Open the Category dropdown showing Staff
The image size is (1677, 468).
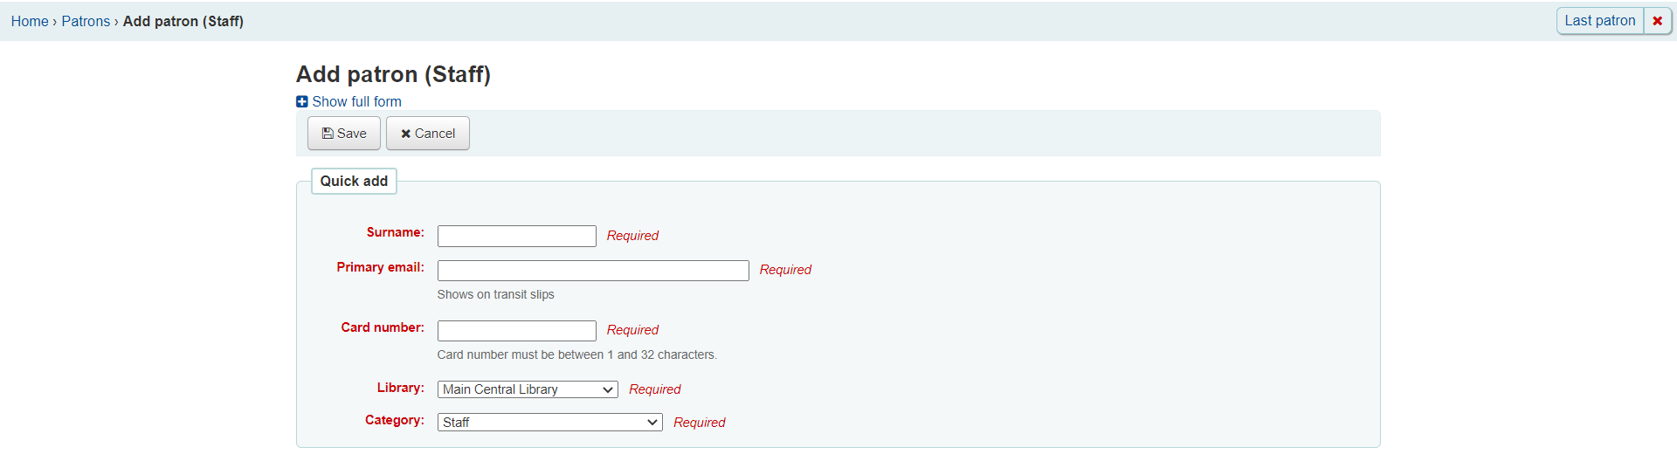point(549,423)
